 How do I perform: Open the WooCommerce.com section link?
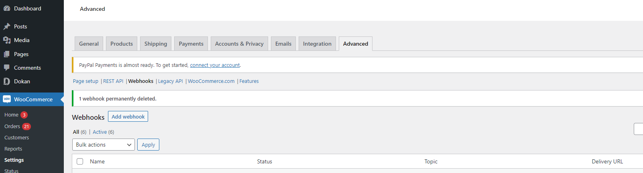pos(211,81)
